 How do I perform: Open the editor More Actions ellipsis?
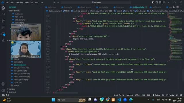181,7
